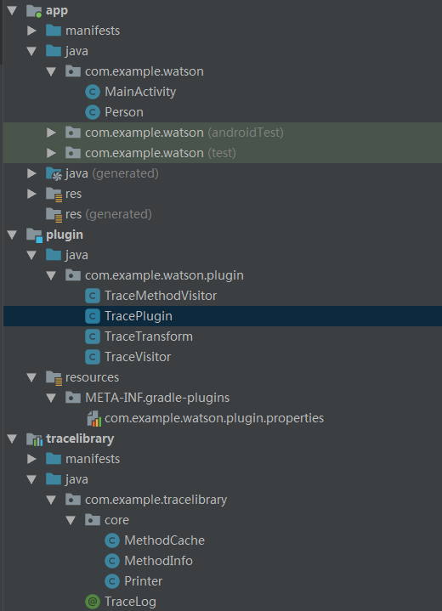442x611 pixels.
Task: Click the plugin module folder icon
Action: 34,235
